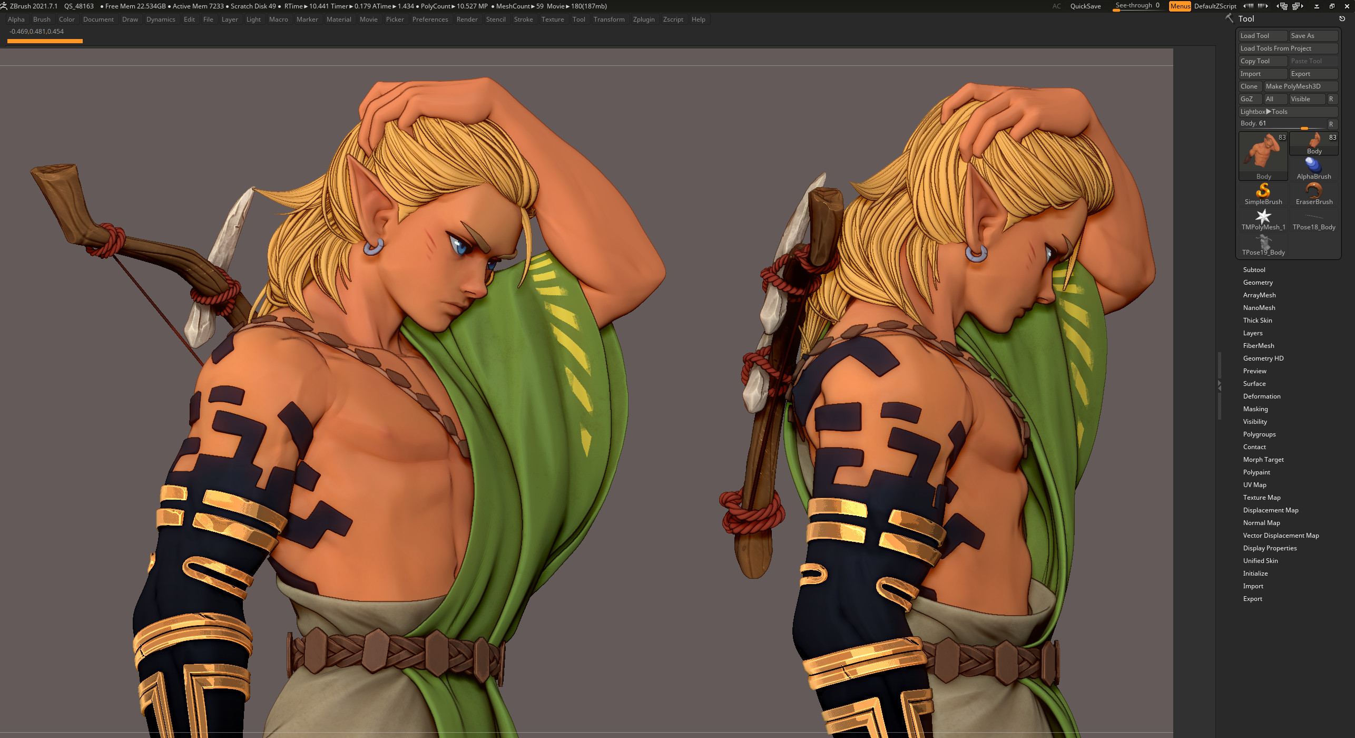Open the Material menu
1355x738 pixels.
(339, 20)
